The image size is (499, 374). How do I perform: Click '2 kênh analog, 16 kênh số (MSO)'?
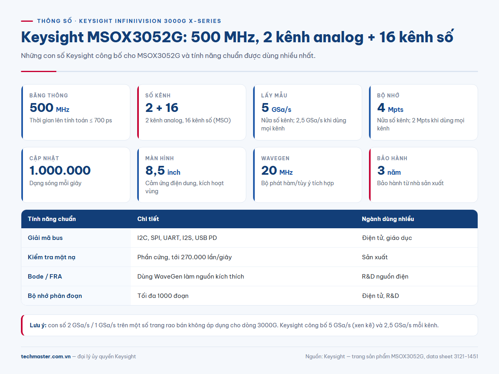(x=188, y=120)
